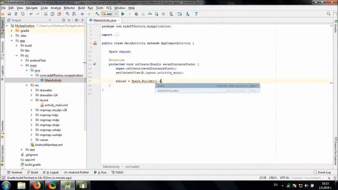Open the Windows Start button
Screen dimensions: 338x190
[x=6, y=185]
